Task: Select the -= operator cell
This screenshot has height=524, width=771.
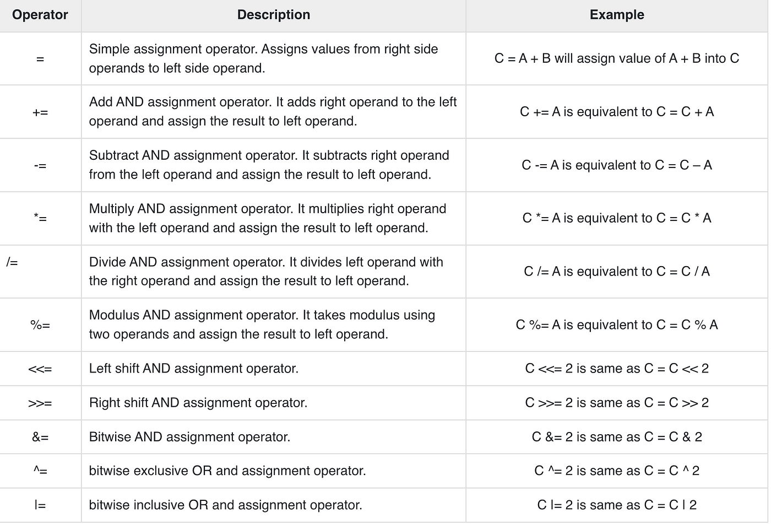Action: point(40,165)
